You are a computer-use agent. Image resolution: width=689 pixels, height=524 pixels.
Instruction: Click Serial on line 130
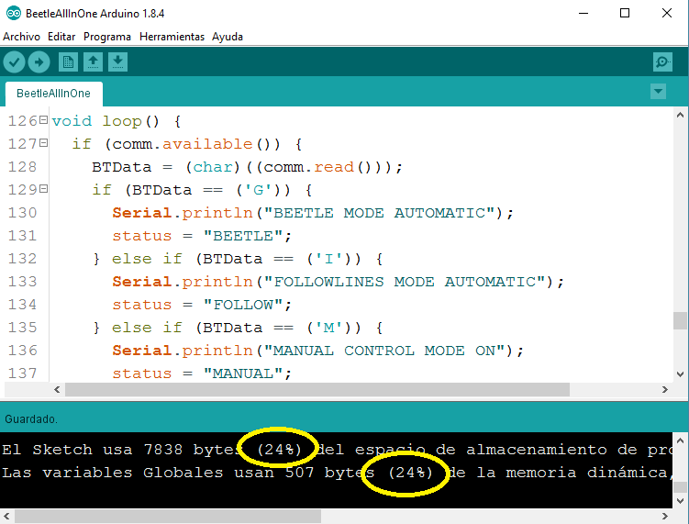coord(141,213)
